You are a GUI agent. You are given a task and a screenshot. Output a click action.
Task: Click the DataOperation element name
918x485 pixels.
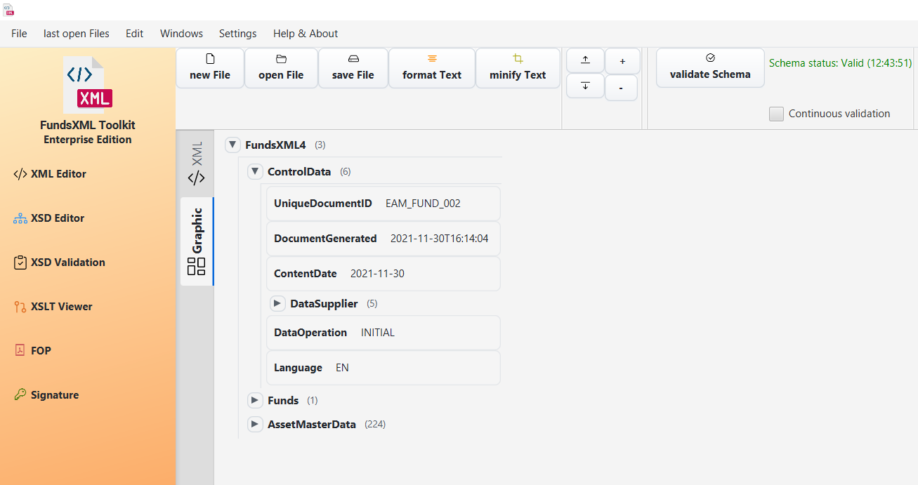310,333
